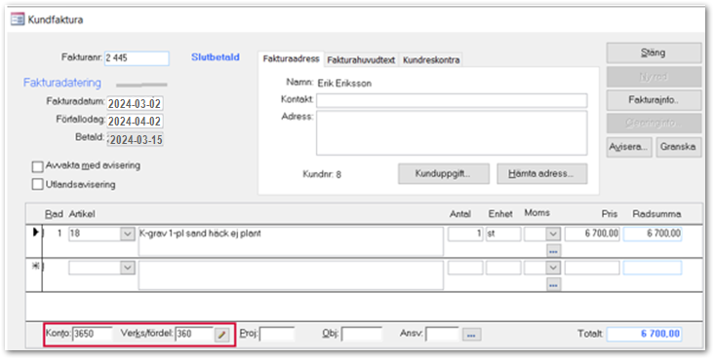Click the Avisera... button
Image resolution: width=714 pixels, height=359 pixels.
click(x=629, y=147)
